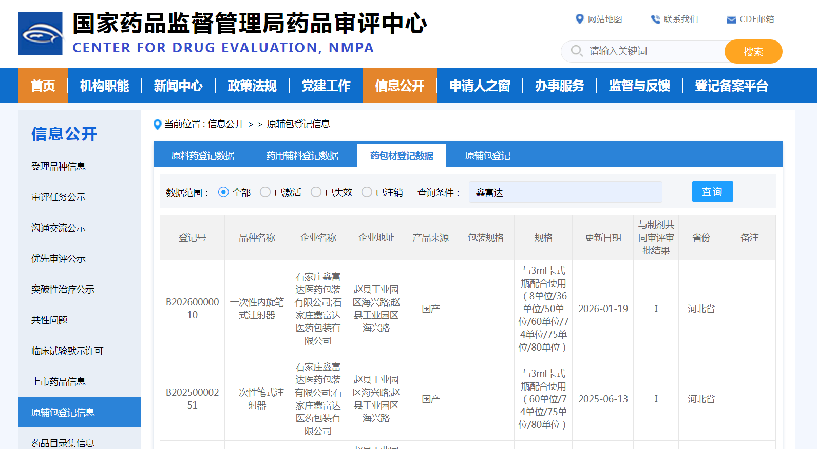The height and width of the screenshot is (449, 817).
Task: Open 共性问题 in sidebar
Action: [80, 320]
